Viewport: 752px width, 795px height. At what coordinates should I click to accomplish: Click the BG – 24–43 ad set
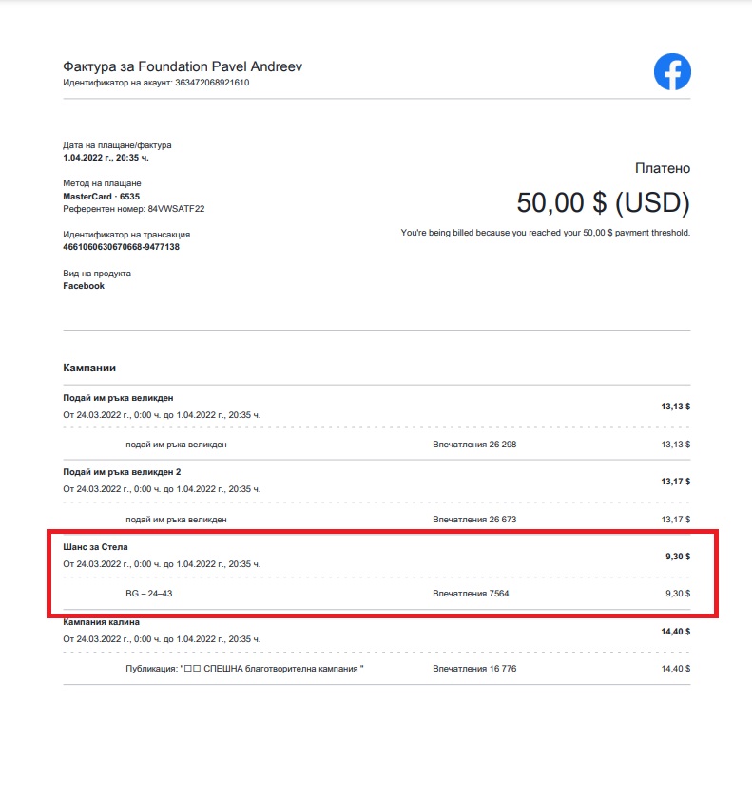149,594
